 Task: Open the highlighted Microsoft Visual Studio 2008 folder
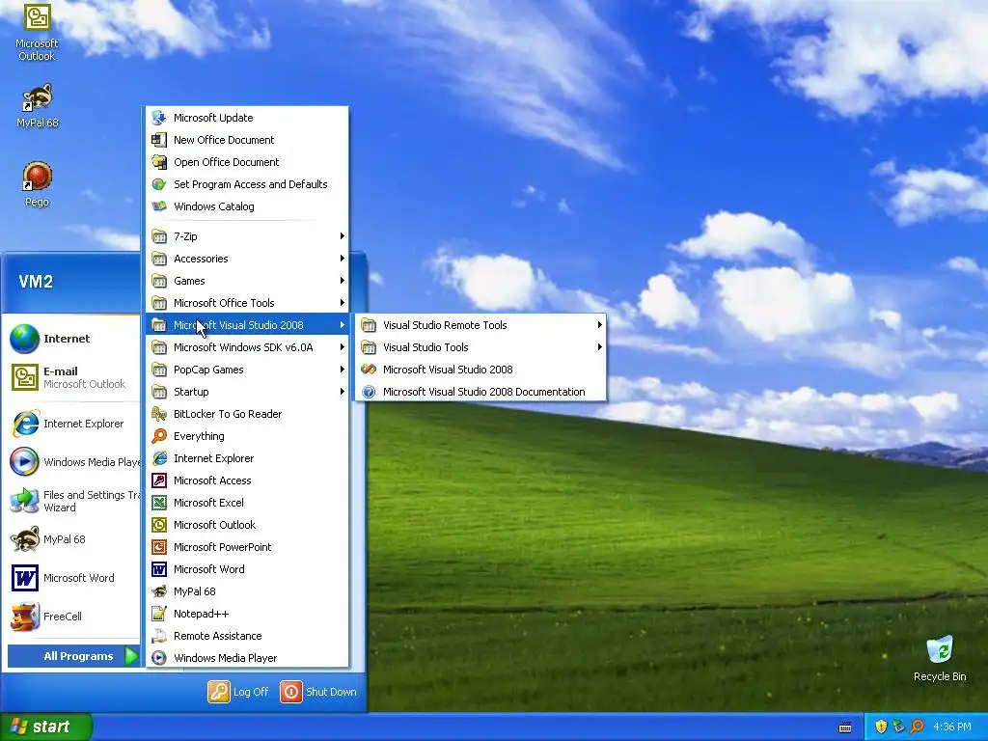click(248, 325)
